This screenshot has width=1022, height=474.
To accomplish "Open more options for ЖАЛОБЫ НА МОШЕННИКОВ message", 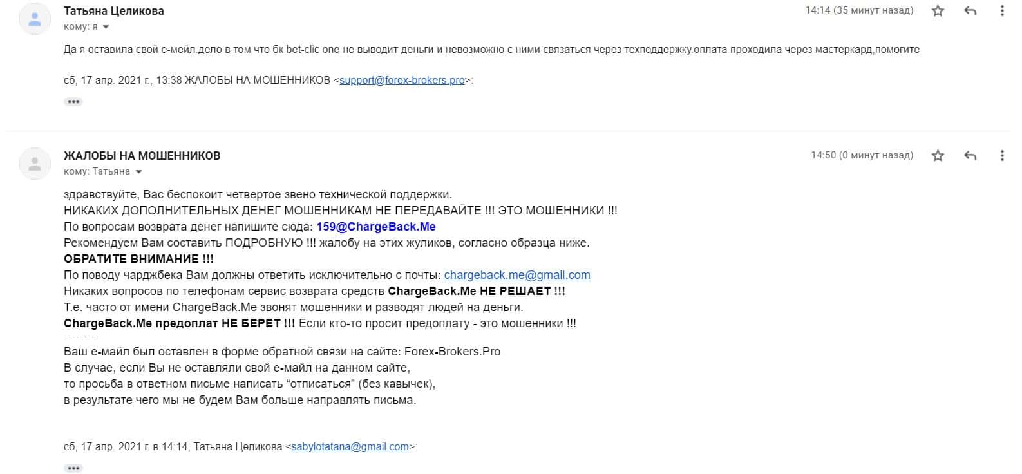I will tap(1001, 156).
